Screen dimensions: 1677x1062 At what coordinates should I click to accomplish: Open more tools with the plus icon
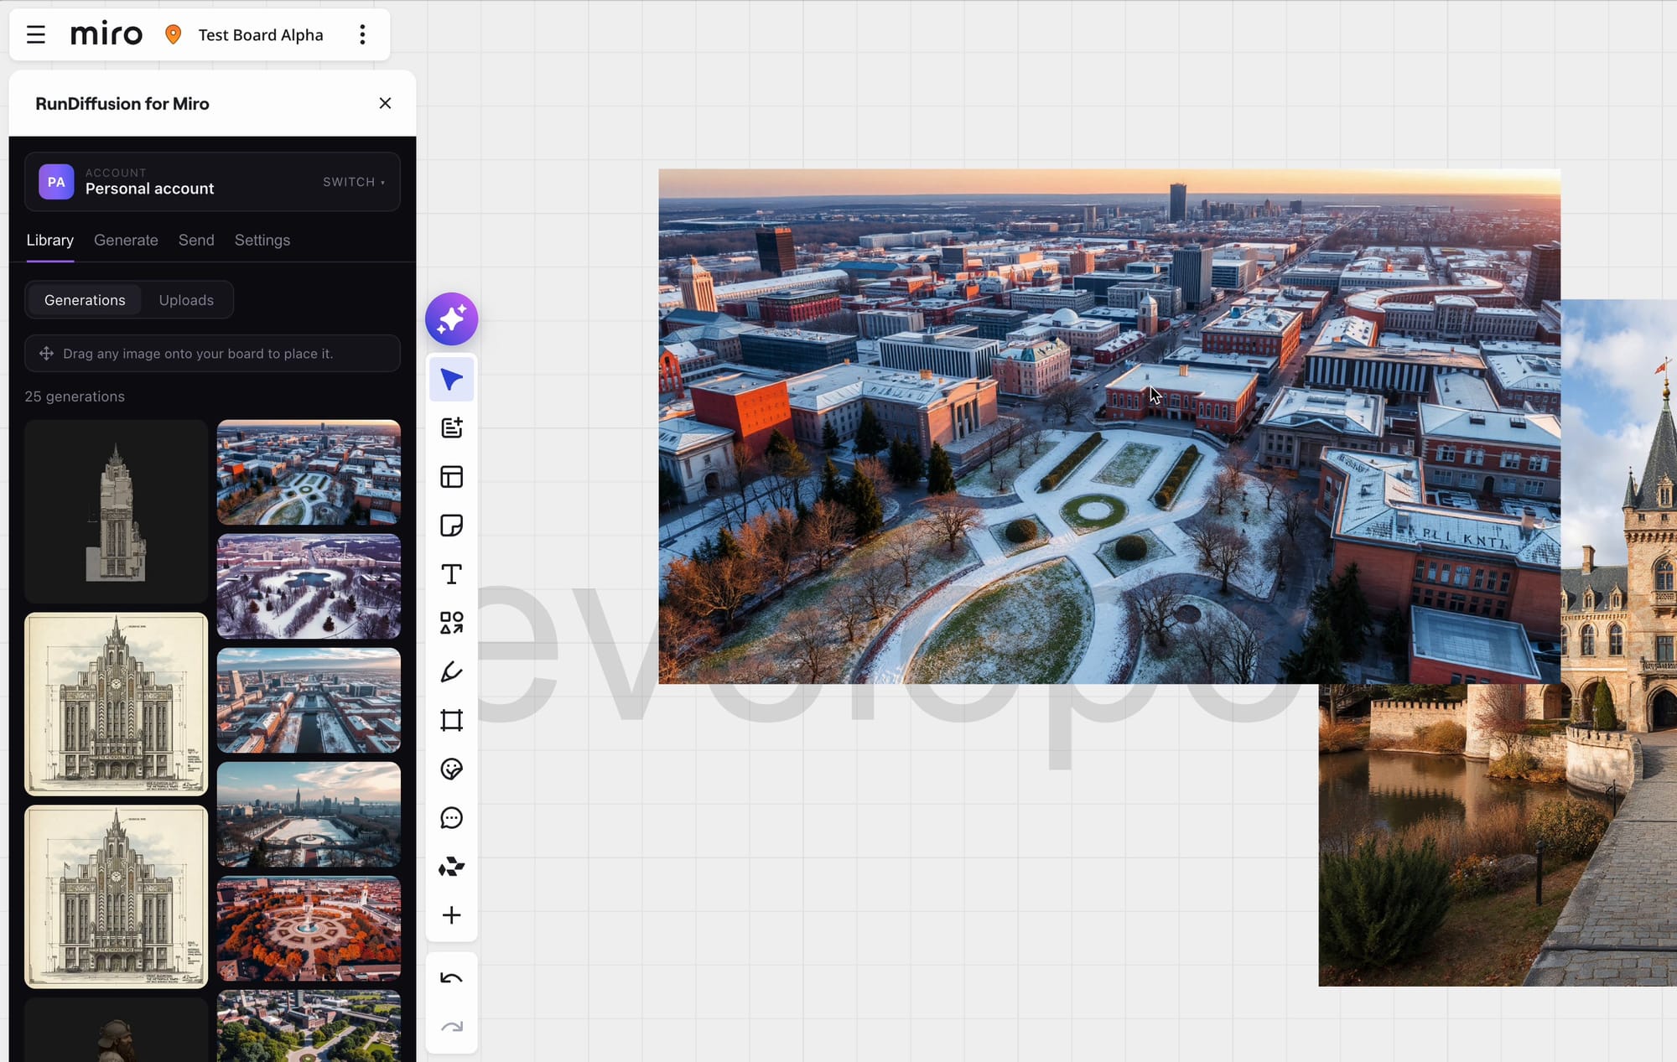coord(451,914)
